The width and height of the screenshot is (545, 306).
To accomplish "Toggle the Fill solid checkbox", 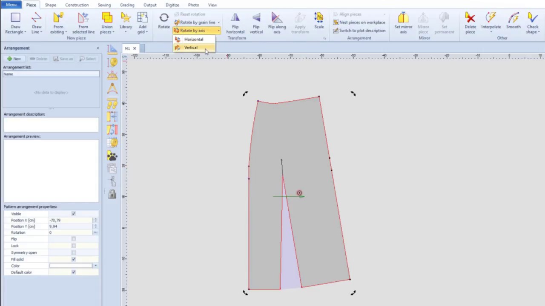I will 74,259.
